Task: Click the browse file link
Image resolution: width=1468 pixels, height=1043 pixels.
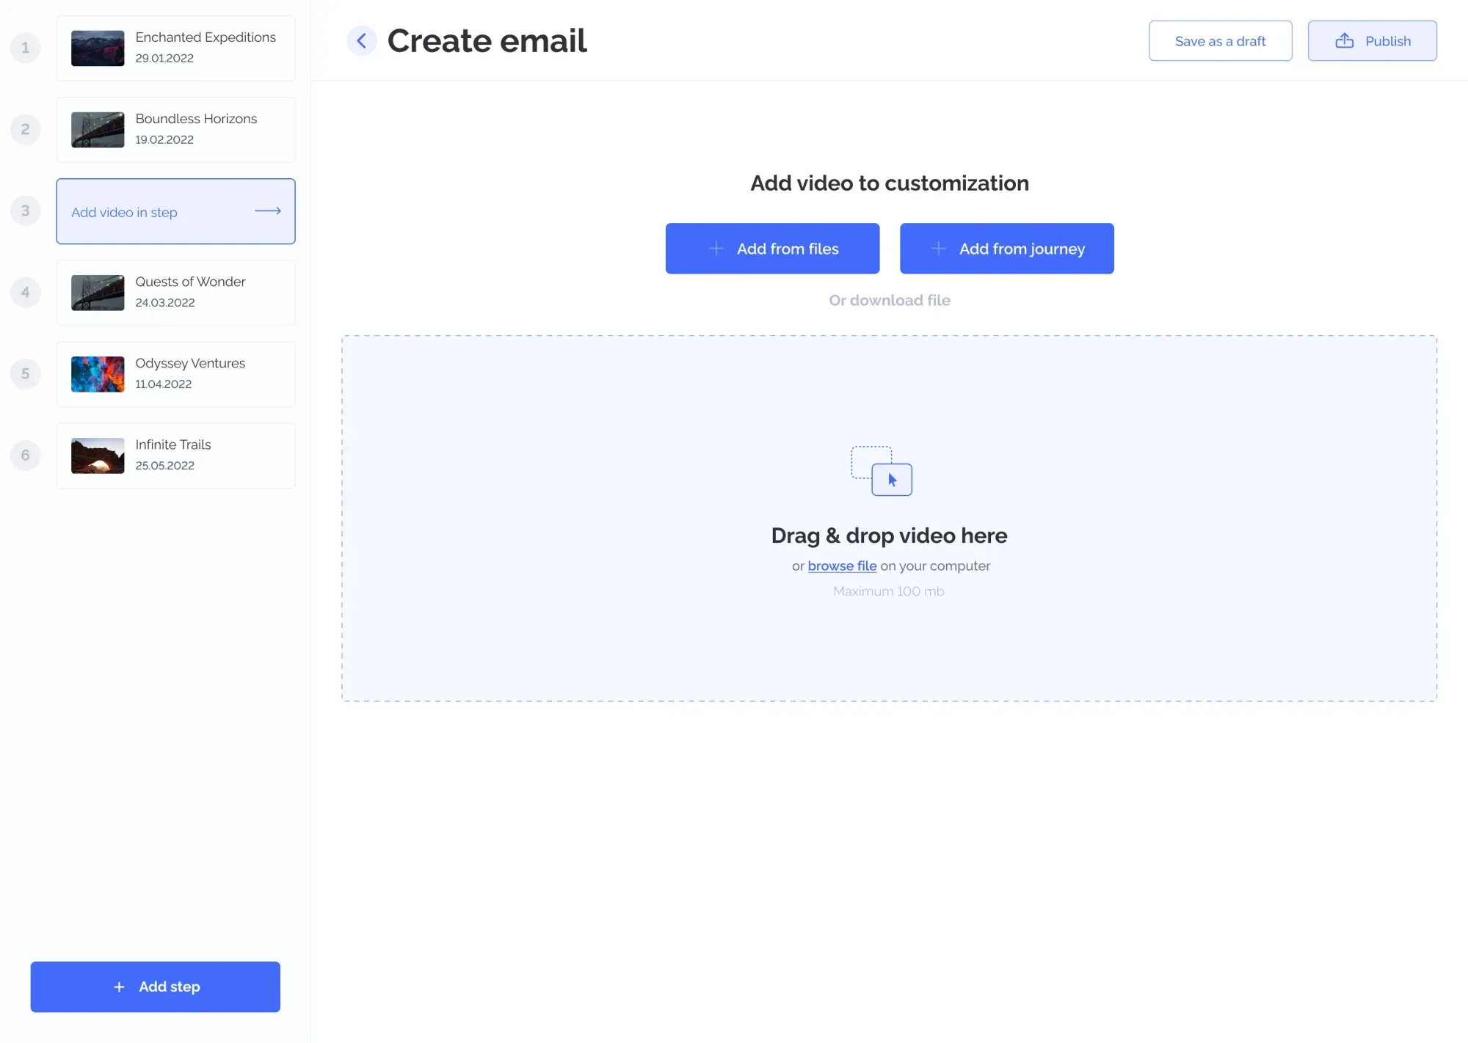Action: [x=842, y=566]
